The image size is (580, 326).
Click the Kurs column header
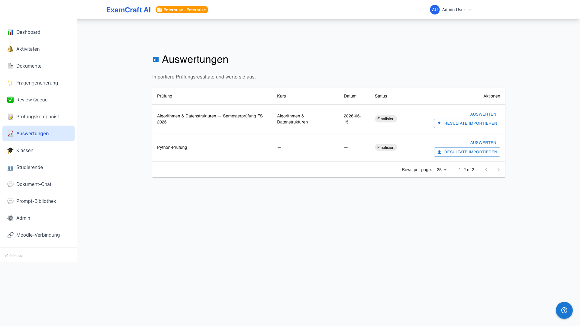point(281,96)
